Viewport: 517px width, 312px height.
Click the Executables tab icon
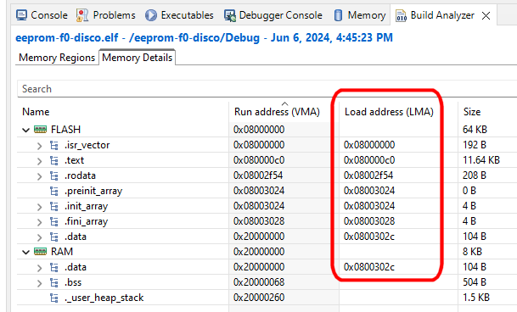(151, 15)
